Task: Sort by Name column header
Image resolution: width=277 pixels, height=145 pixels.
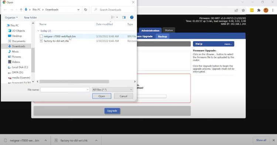Action: [43, 24]
